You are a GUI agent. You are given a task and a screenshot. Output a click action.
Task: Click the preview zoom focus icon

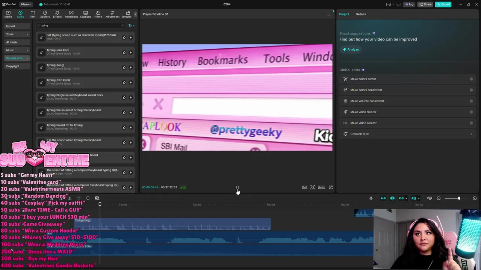tap(313, 187)
